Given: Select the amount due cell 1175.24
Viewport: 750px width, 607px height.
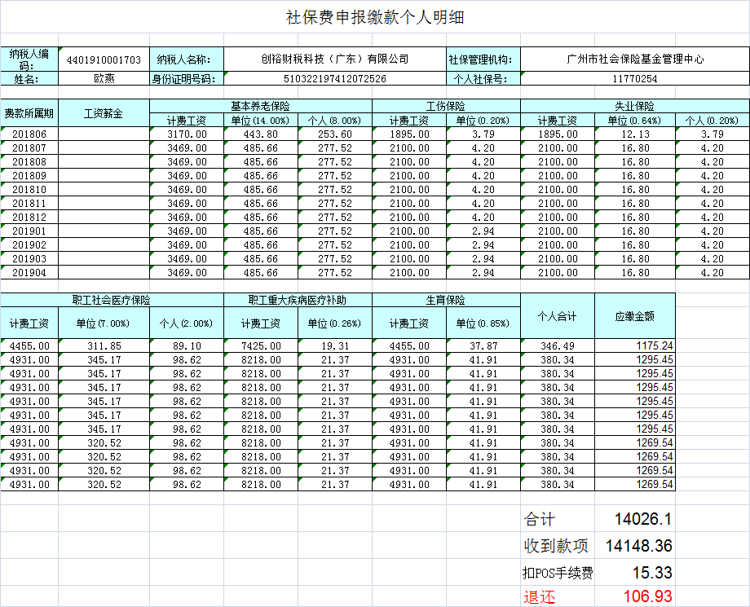Looking at the screenshot, I should click(655, 346).
